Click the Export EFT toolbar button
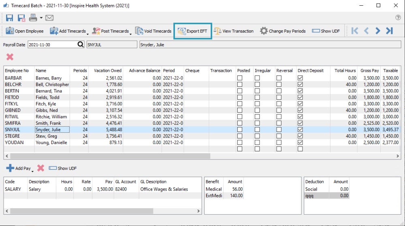Image resolution: width=405 pixels, height=226 pixels. tap(193, 31)
